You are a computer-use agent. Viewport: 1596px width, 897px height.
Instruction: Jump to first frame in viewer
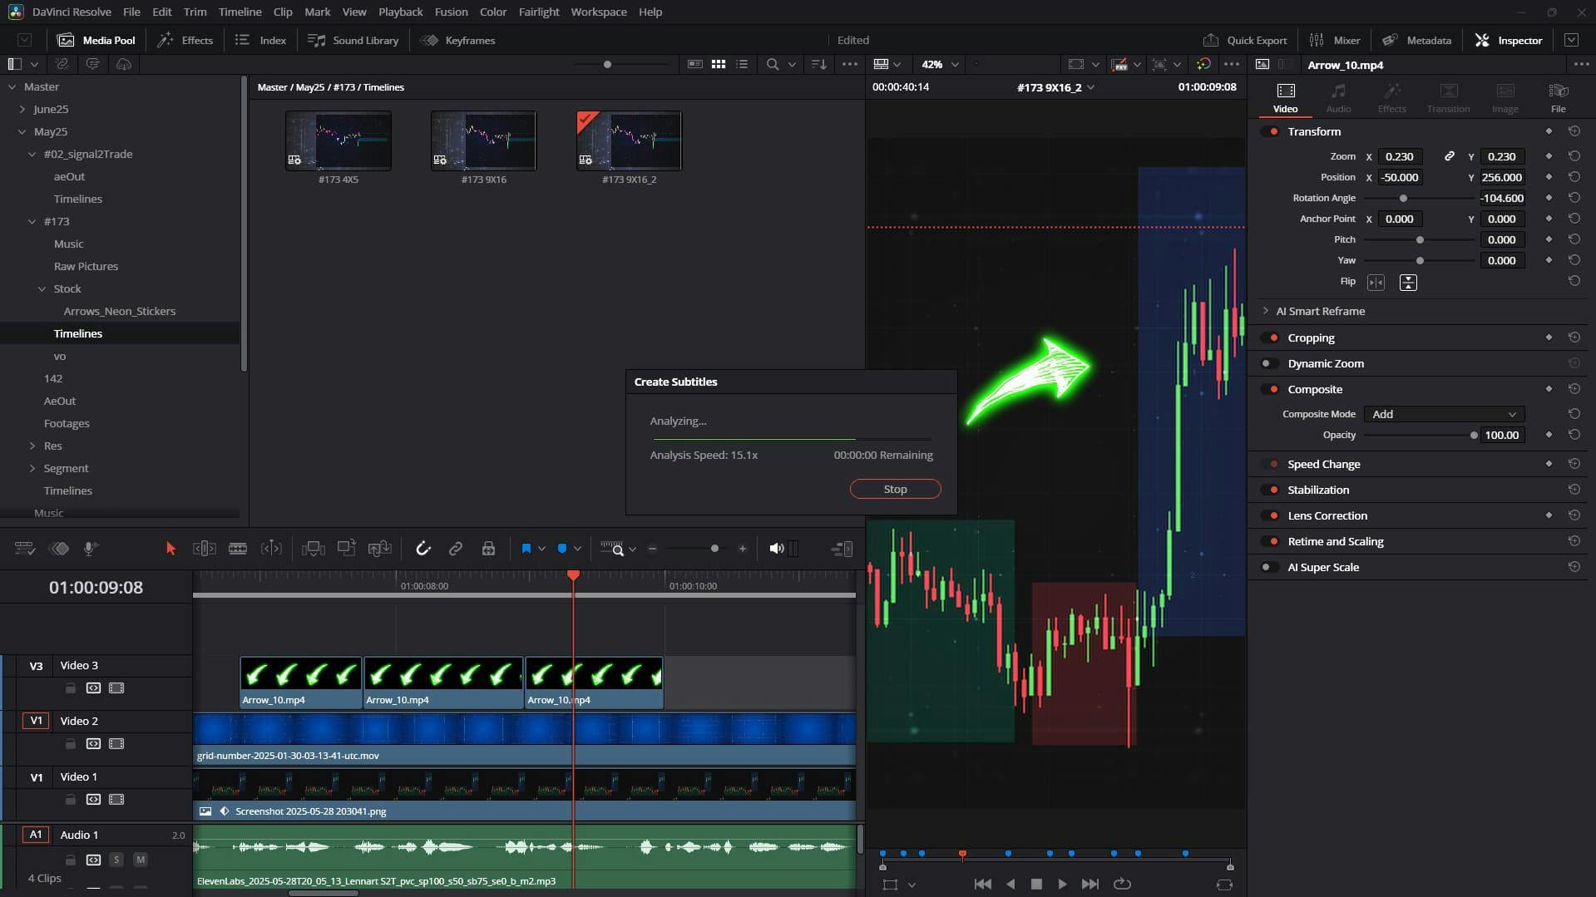pyautogui.click(x=982, y=885)
